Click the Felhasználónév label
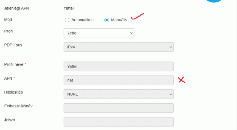This screenshot has height=130, width=237. (18, 106)
